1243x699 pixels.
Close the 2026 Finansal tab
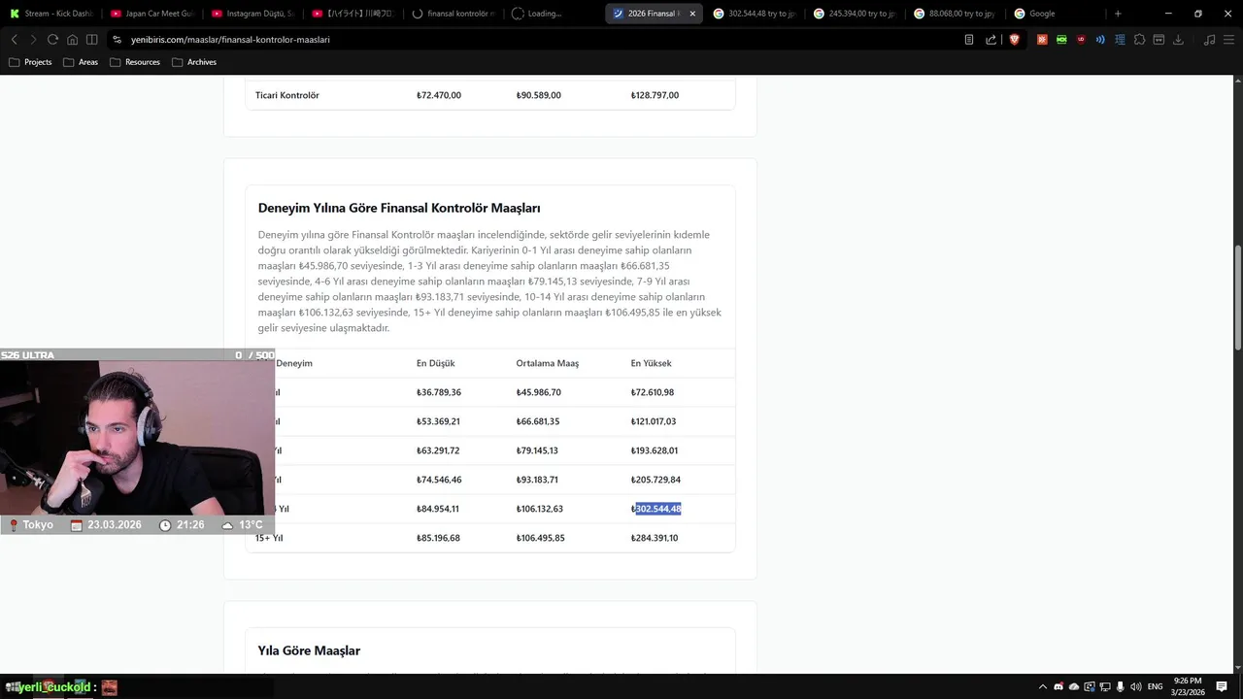point(692,14)
